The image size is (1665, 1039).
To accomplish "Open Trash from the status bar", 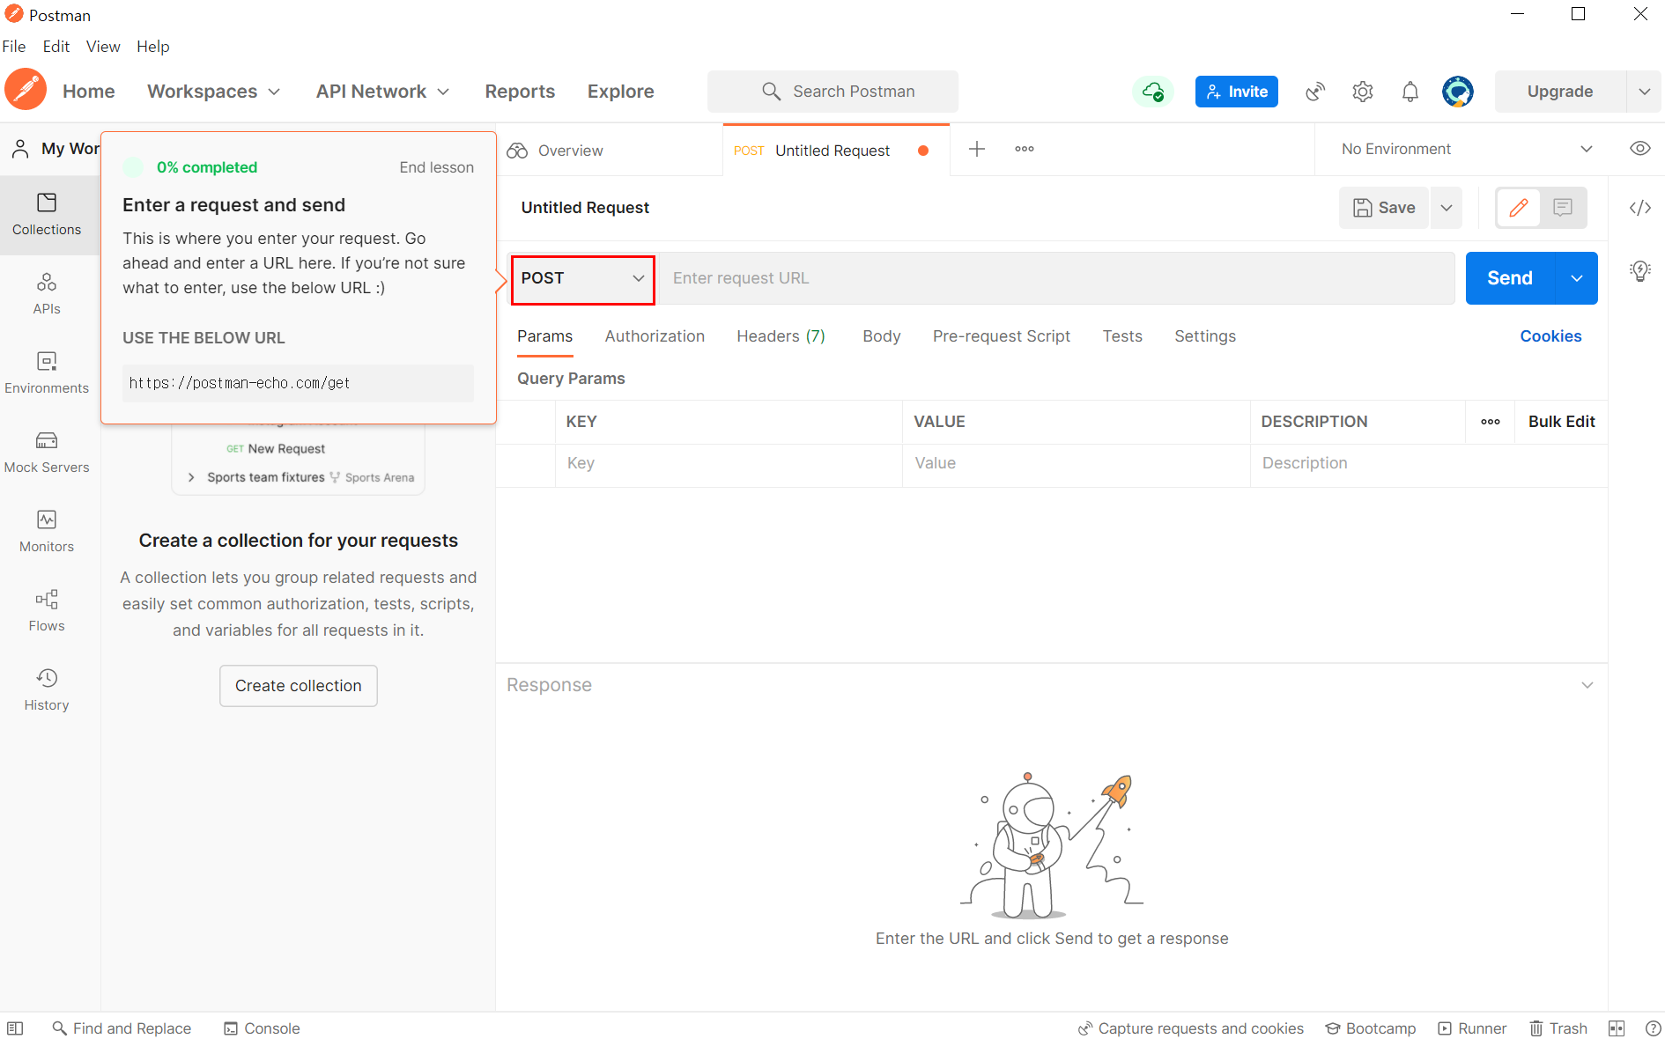I will click(x=1558, y=1028).
